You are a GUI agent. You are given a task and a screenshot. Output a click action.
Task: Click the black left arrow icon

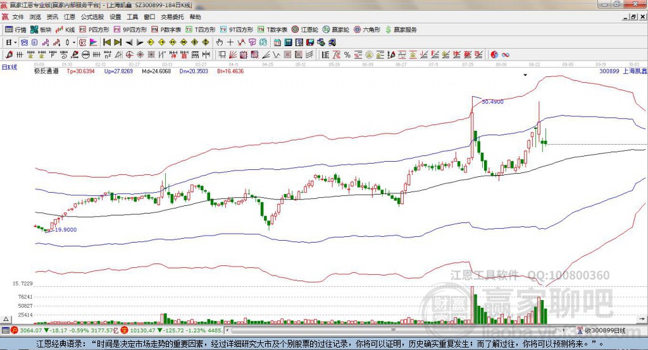129,42
